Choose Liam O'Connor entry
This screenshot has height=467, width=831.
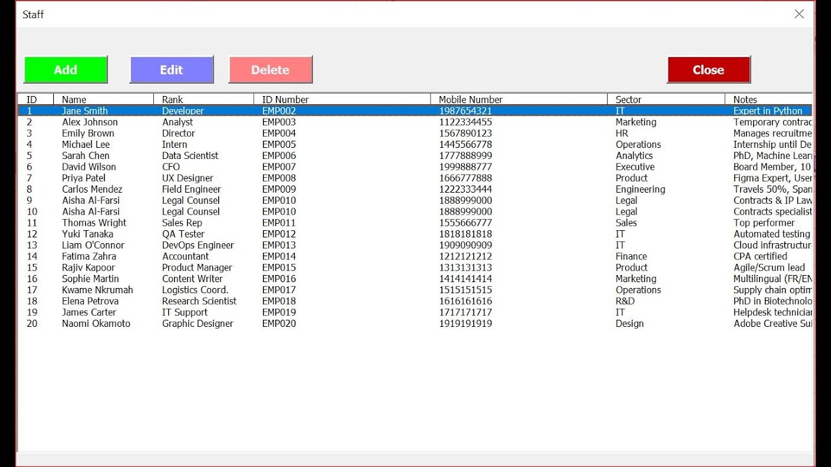[415, 245]
